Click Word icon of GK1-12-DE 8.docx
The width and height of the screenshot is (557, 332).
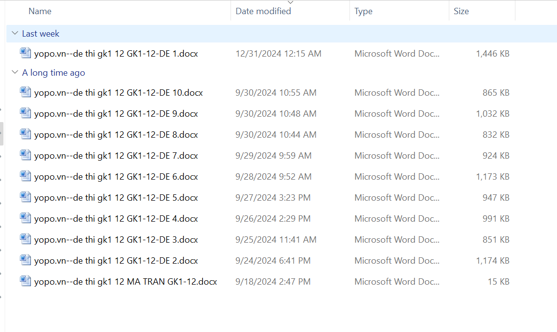pos(25,134)
